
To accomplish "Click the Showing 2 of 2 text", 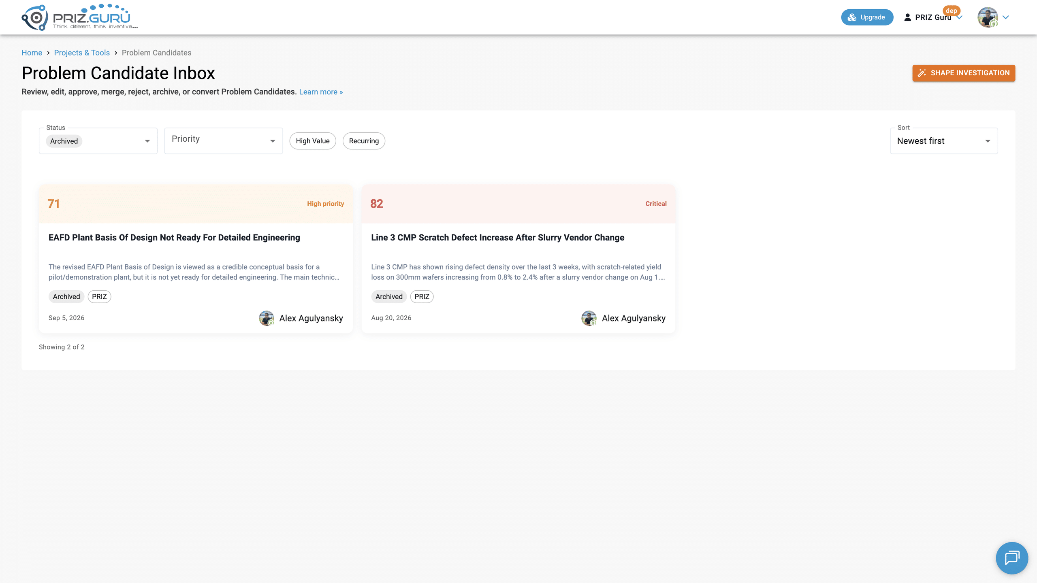I will click(x=62, y=347).
